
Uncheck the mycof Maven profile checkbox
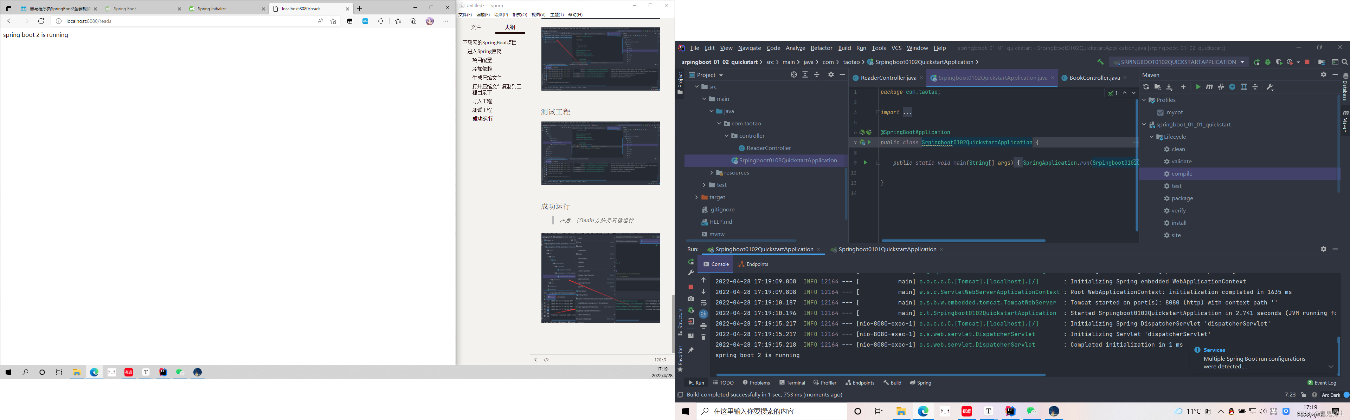[1160, 113]
